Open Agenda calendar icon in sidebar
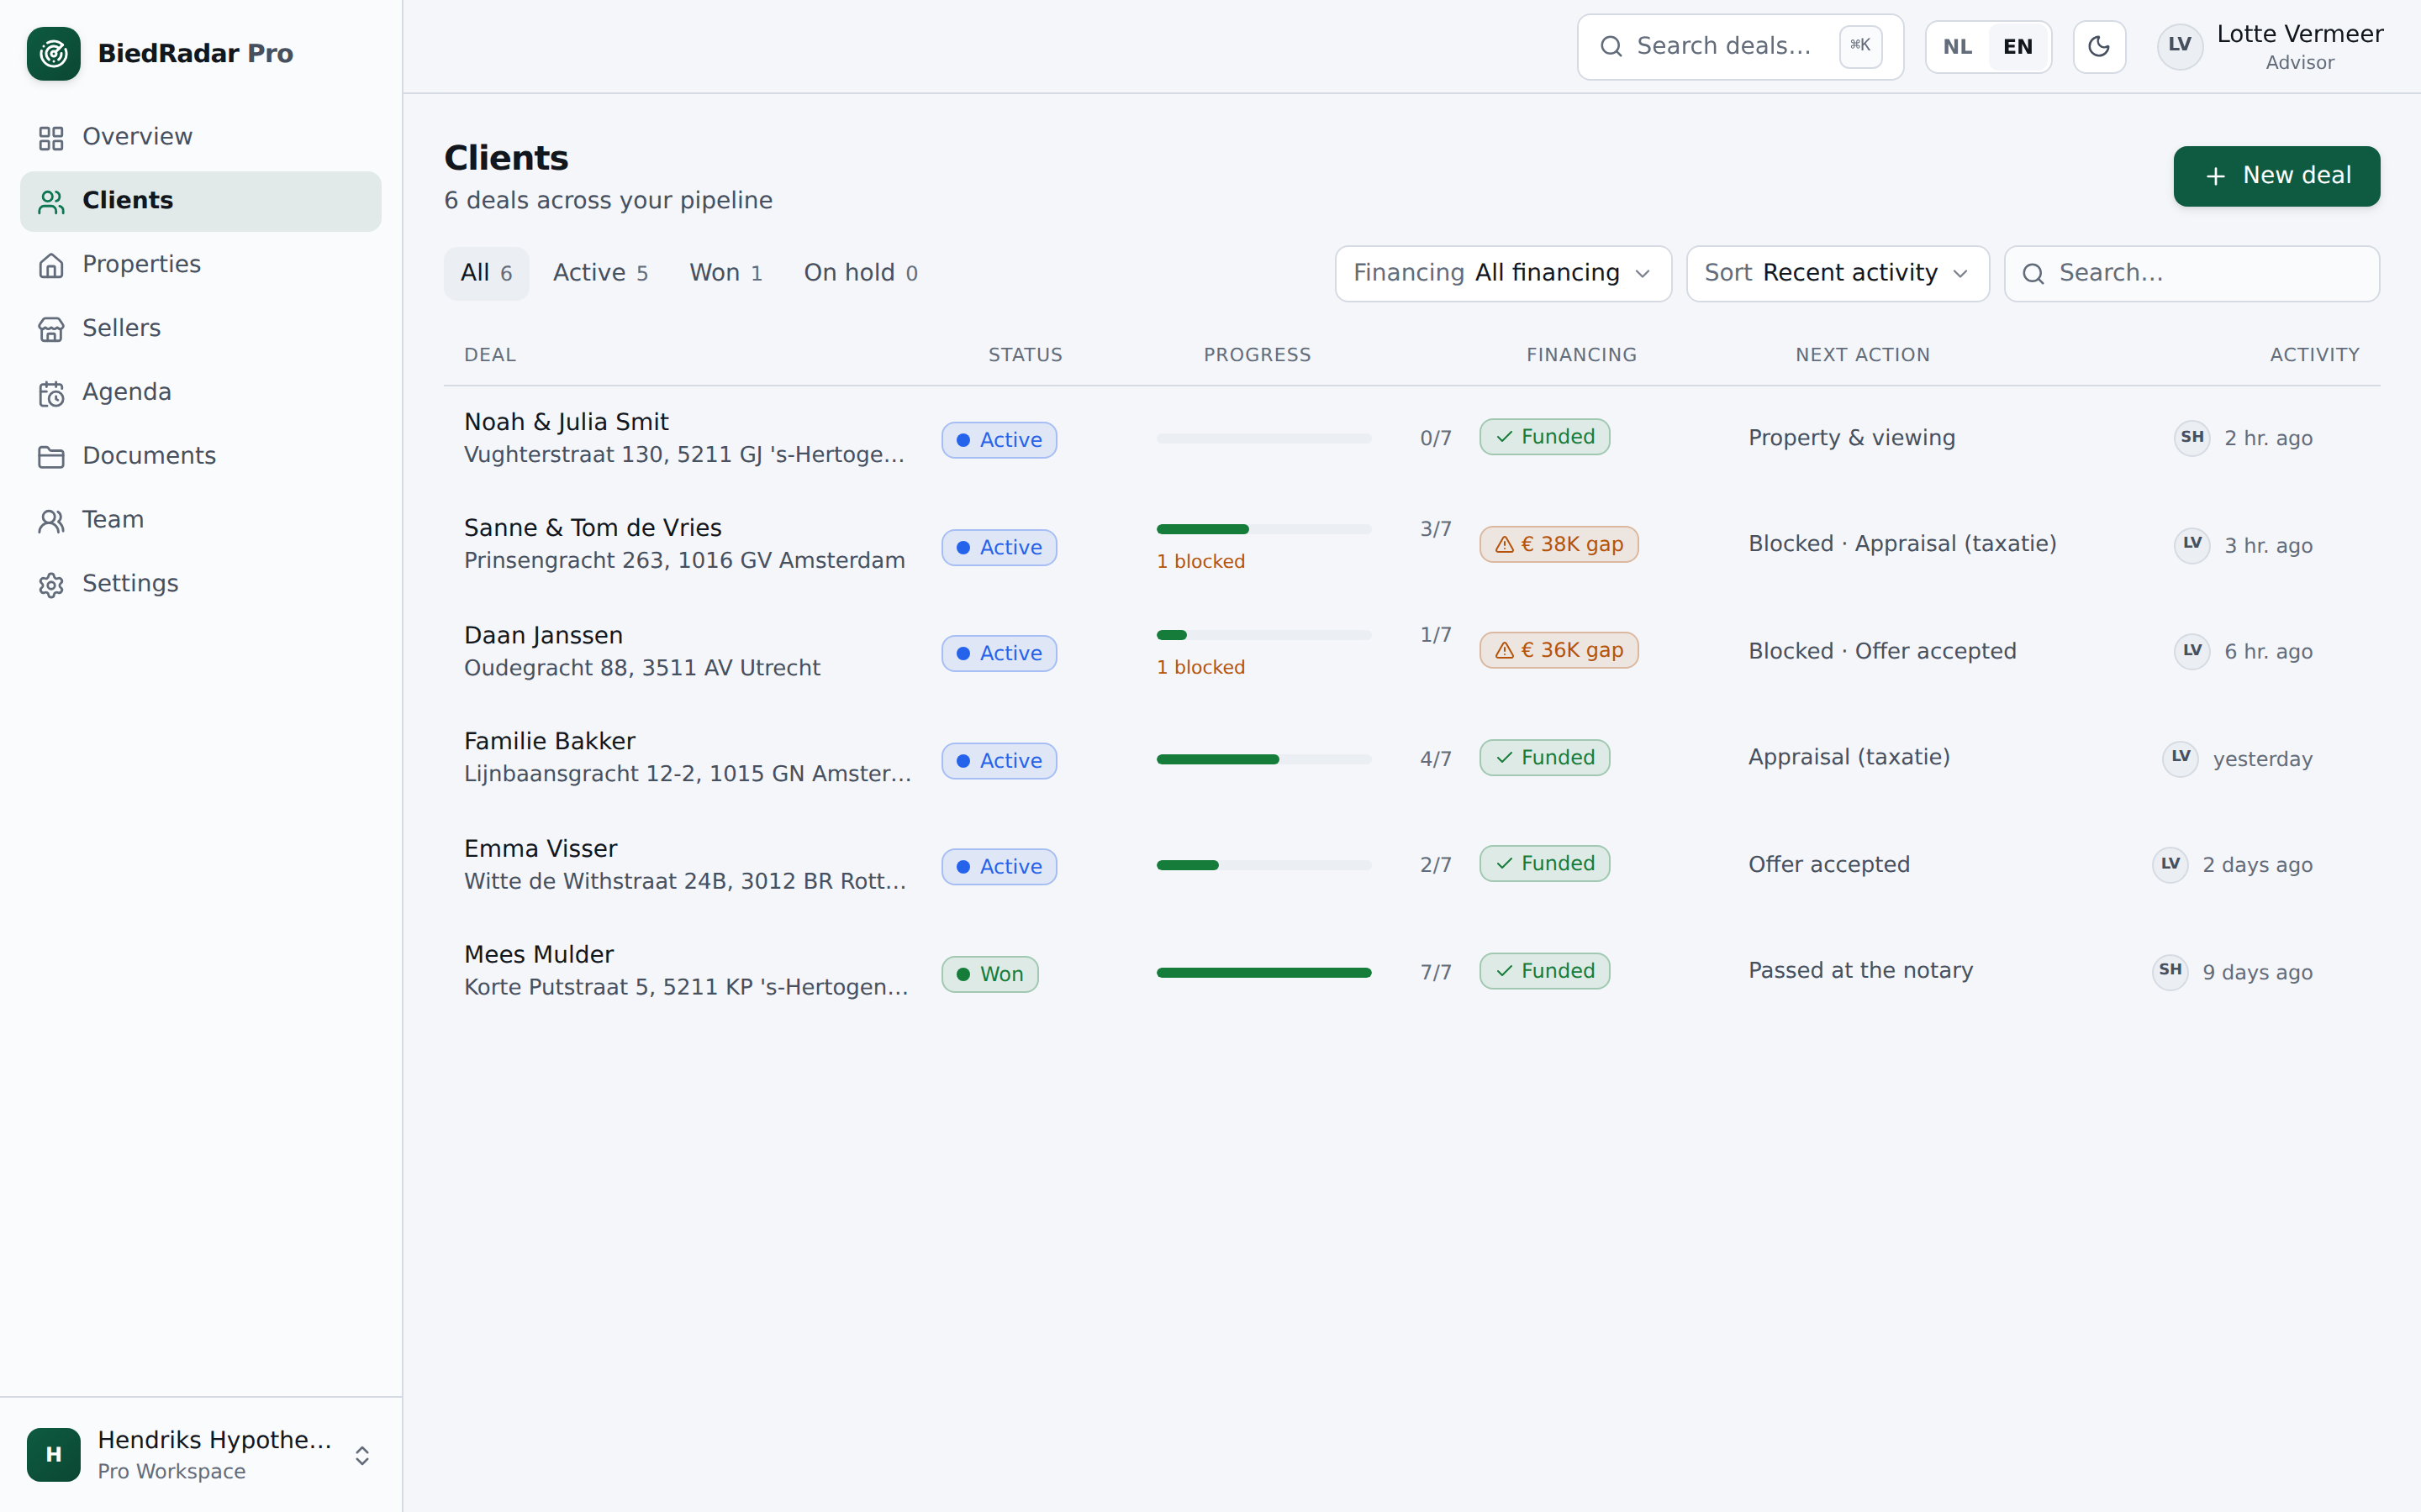Image resolution: width=2421 pixels, height=1512 pixels. (51, 393)
